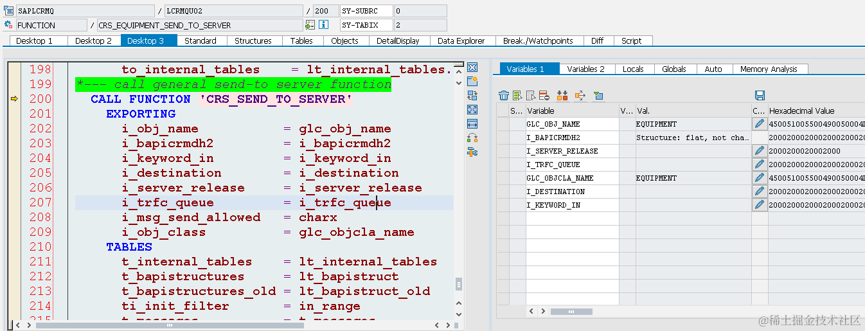The width and height of the screenshot is (865, 331).
Task: Click the trash icon in variables toolbar
Action: [504, 96]
